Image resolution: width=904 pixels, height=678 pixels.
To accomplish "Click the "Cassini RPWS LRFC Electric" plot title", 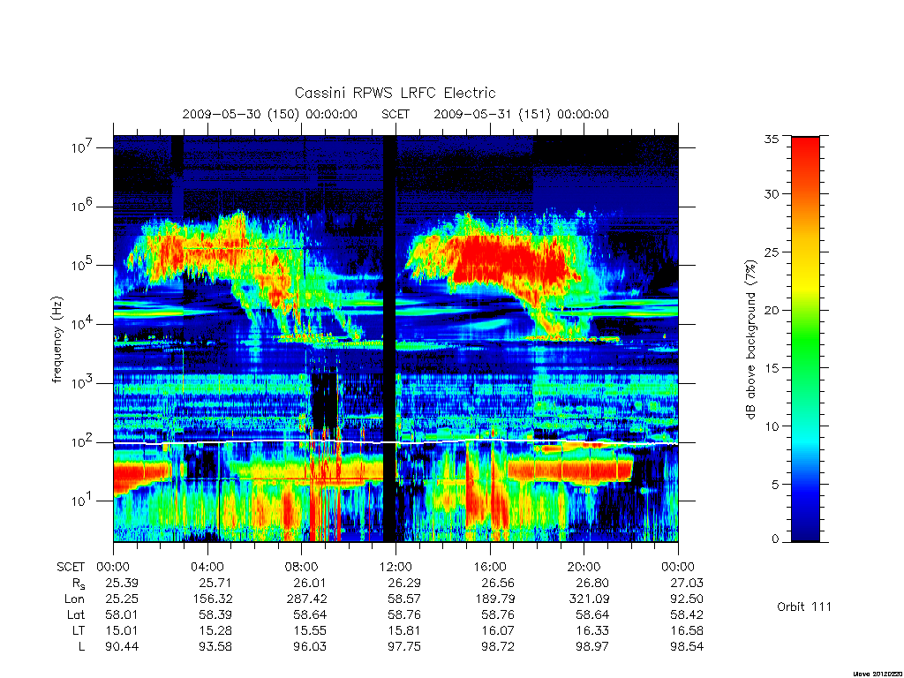I will (395, 93).
